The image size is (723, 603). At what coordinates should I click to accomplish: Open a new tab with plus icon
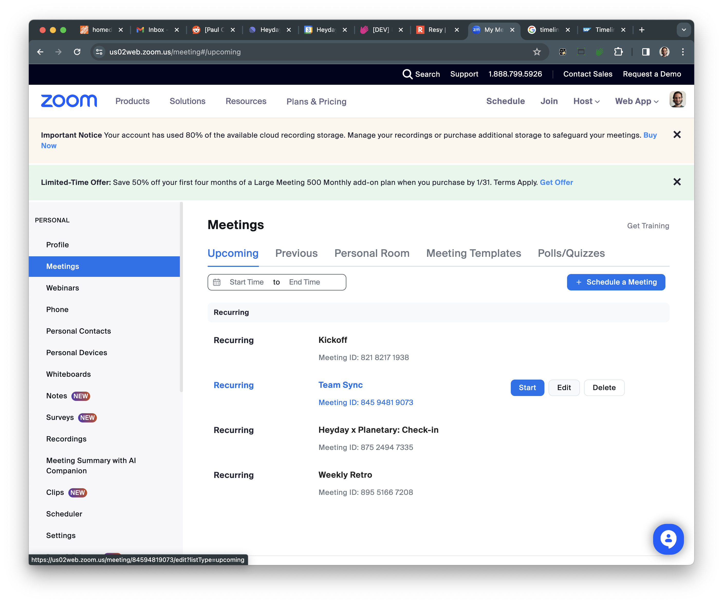pos(641,30)
